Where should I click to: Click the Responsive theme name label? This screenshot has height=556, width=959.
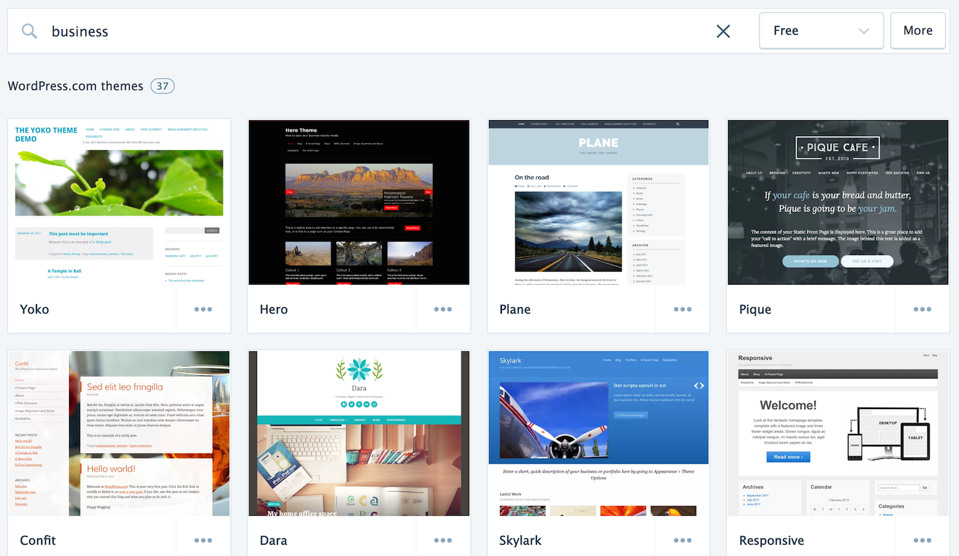[771, 541]
